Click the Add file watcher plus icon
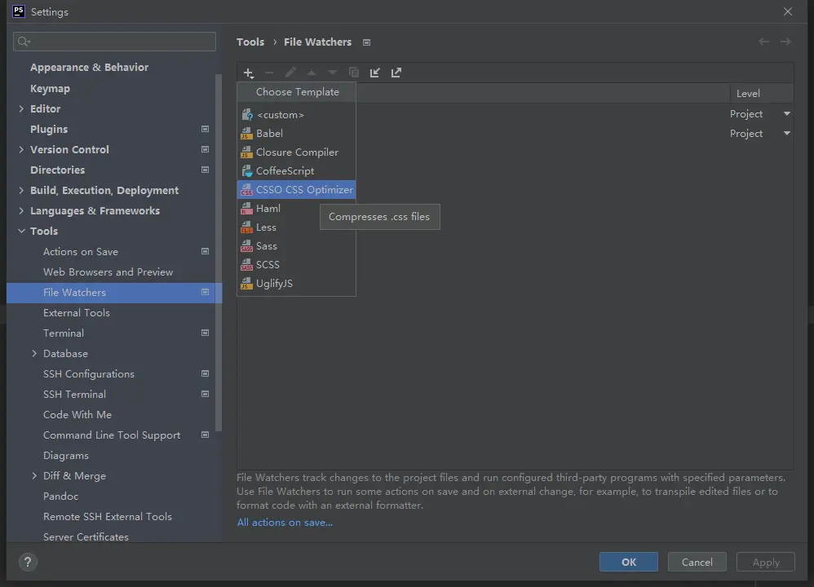Screen dimensions: 814x587 249,73
